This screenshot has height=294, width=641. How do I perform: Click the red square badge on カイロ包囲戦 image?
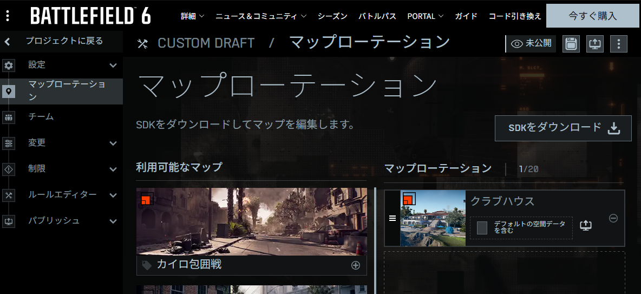[x=146, y=199]
